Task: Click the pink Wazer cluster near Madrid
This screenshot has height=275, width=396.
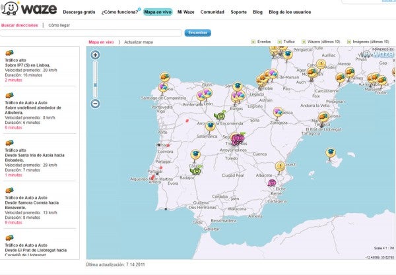Action: click(x=238, y=140)
